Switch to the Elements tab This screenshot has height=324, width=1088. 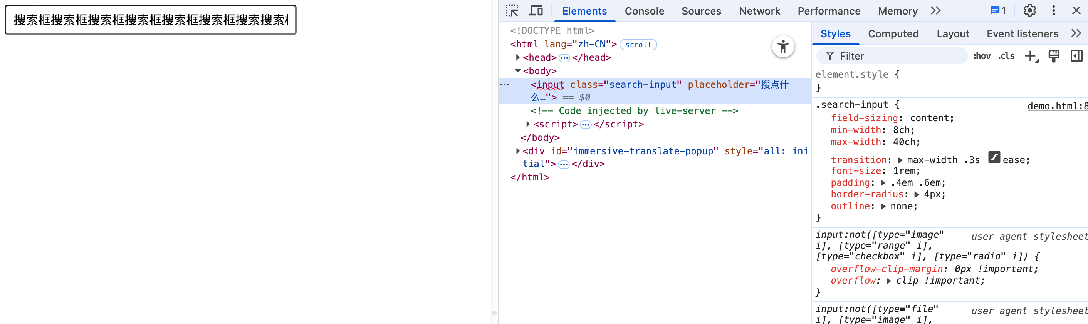point(584,11)
